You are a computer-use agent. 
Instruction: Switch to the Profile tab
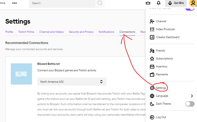tap(9, 32)
